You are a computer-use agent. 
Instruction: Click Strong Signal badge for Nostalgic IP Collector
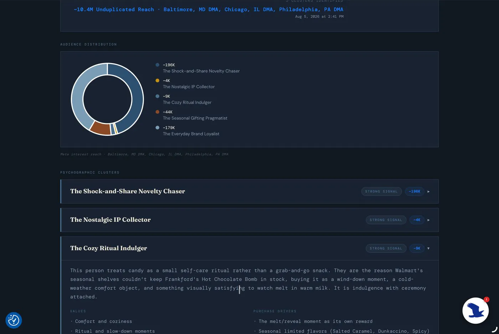pyautogui.click(x=386, y=220)
